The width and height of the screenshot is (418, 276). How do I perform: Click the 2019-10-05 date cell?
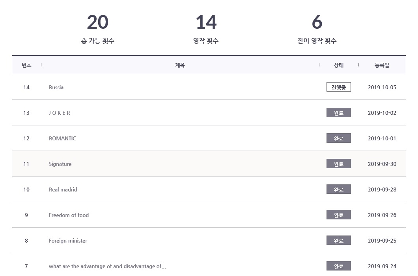[x=382, y=87]
